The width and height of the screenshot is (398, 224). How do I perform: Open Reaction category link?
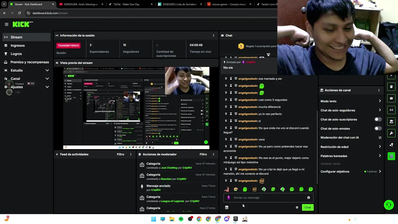pyautogui.click(x=166, y=179)
